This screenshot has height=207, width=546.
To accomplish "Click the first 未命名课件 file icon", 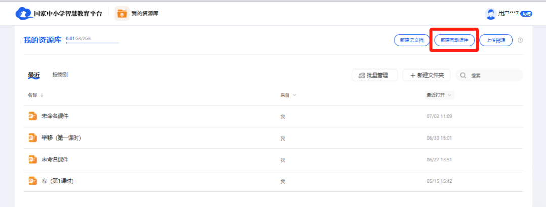I will tap(33, 116).
